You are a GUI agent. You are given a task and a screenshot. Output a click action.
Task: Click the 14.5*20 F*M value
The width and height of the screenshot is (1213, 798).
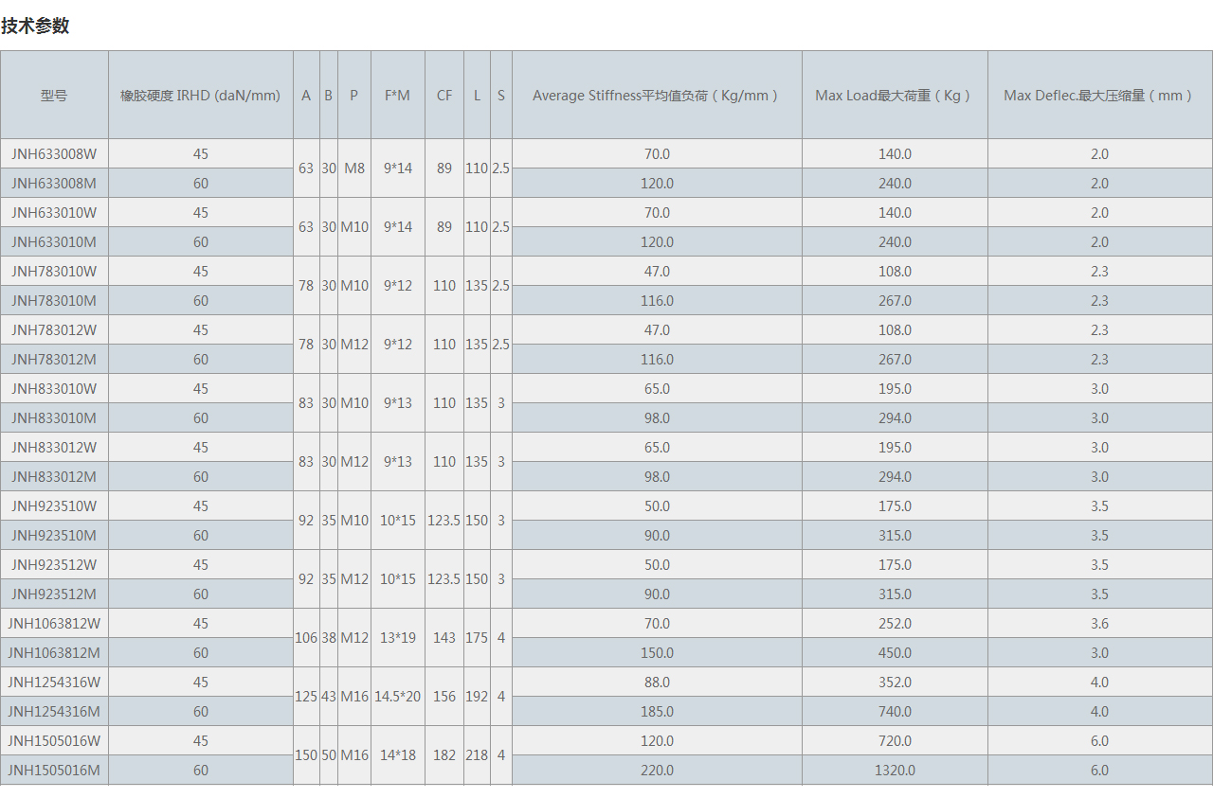point(397,697)
